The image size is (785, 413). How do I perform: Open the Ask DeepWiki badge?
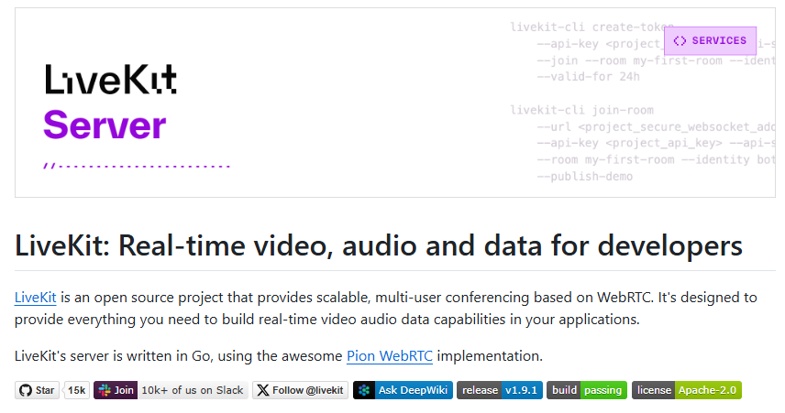click(403, 390)
